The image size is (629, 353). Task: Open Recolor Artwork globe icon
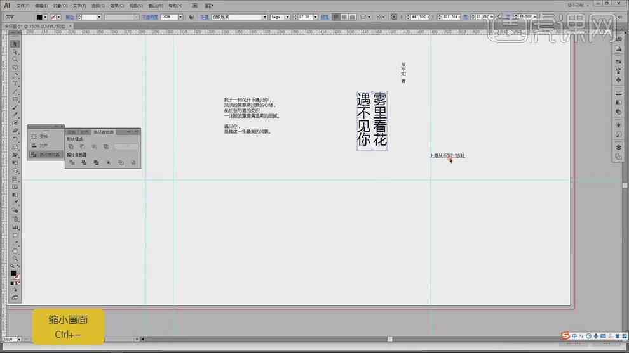tap(191, 17)
